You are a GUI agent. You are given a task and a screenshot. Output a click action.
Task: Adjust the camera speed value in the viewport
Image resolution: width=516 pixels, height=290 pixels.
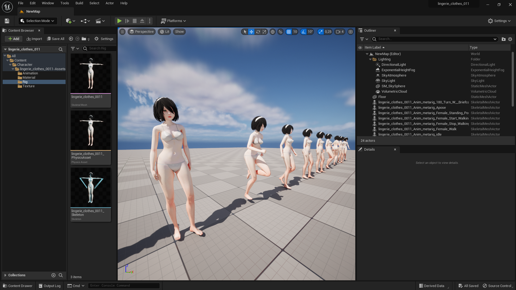click(340, 32)
